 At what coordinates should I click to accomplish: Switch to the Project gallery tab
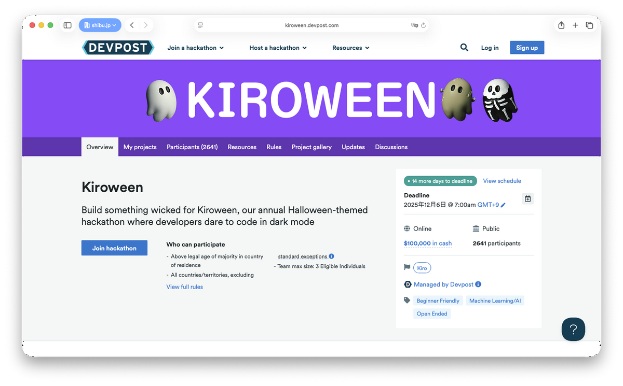[311, 147]
